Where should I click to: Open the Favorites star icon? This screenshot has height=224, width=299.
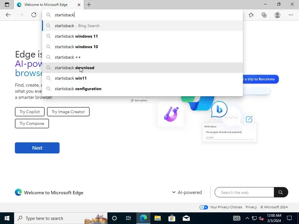click(251, 15)
